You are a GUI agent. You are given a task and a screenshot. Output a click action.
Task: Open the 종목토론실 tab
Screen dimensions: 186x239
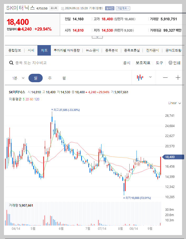coord(132,50)
